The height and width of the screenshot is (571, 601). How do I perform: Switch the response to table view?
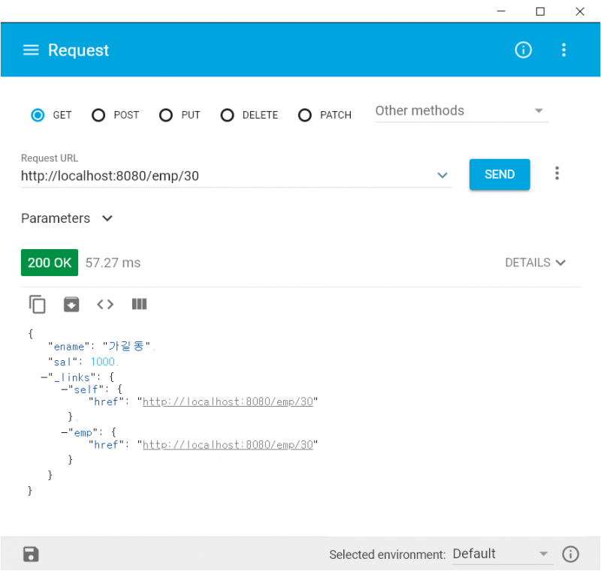(x=139, y=304)
